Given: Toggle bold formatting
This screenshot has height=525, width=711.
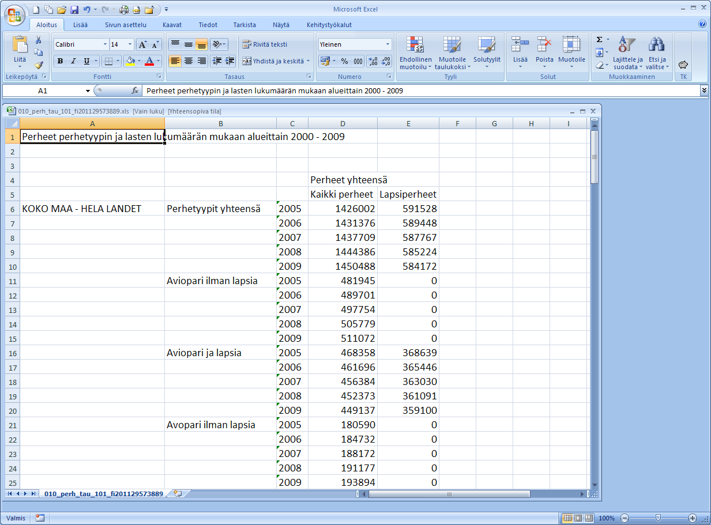Looking at the screenshot, I should pyautogui.click(x=60, y=61).
